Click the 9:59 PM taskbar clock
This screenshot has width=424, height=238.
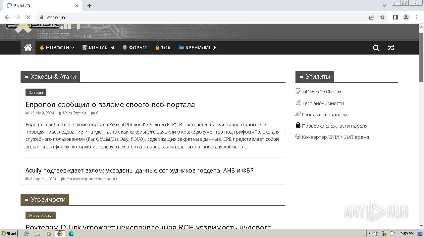tap(407, 234)
